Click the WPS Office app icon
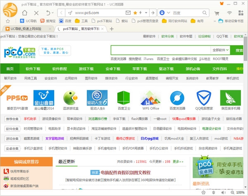The height and width of the screenshot is (196, 248). tap(150, 98)
